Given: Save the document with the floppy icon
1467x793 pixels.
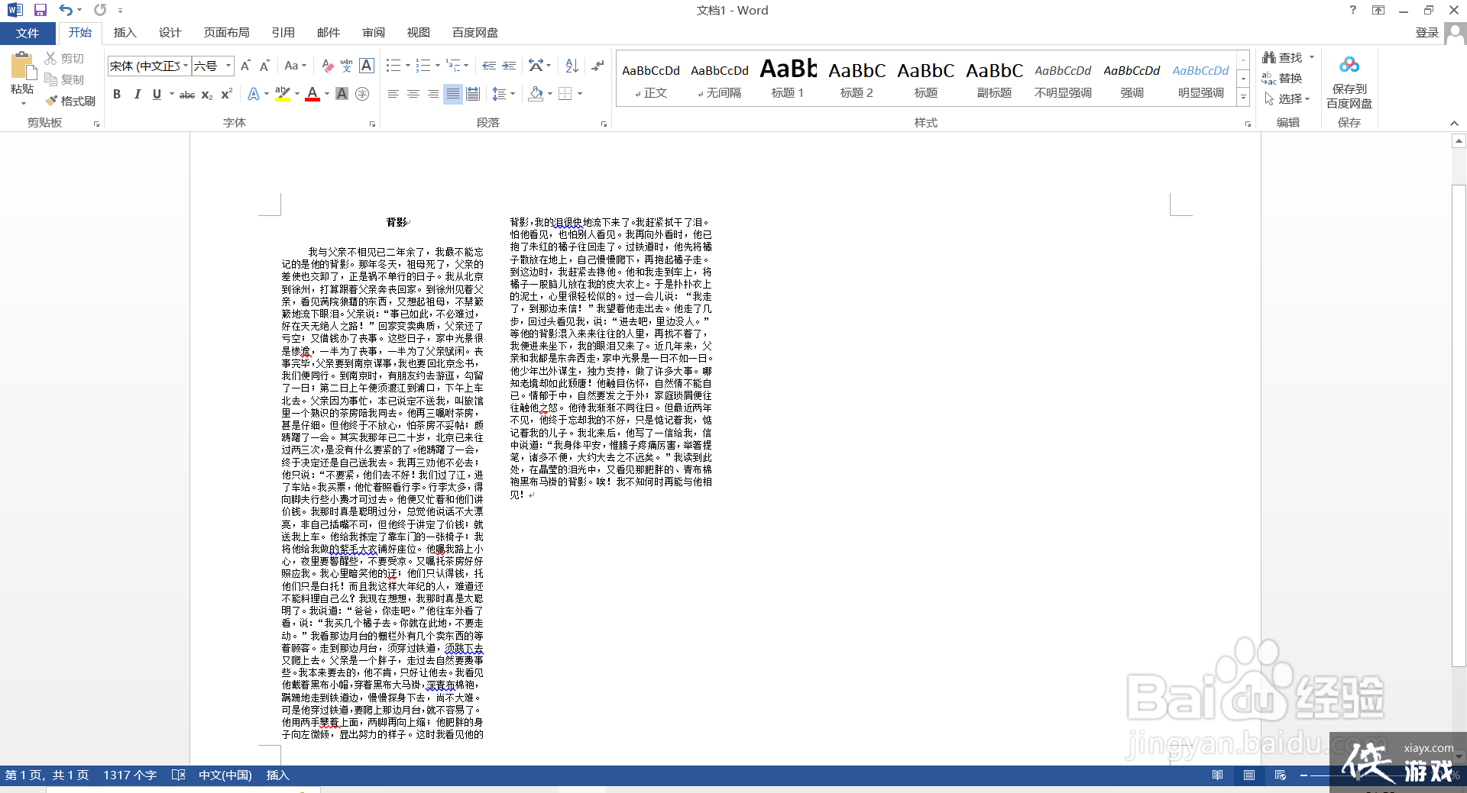Looking at the screenshot, I should click(x=40, y=10).
